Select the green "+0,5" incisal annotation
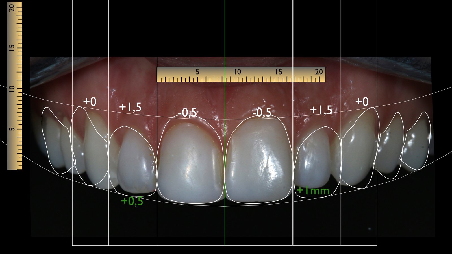The width and height of the screenshot is (452, 254). tap(132, 201)
